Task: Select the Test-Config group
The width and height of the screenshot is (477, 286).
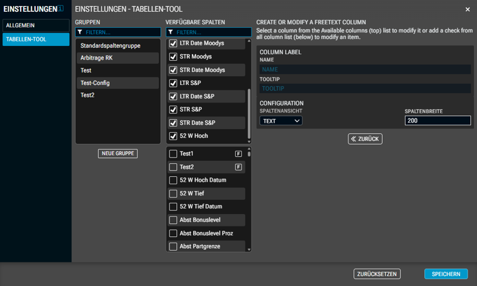Action: [x=117, y=83]
